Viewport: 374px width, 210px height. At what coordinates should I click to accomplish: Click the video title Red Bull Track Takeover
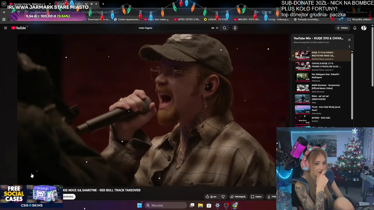pos(102,190)
